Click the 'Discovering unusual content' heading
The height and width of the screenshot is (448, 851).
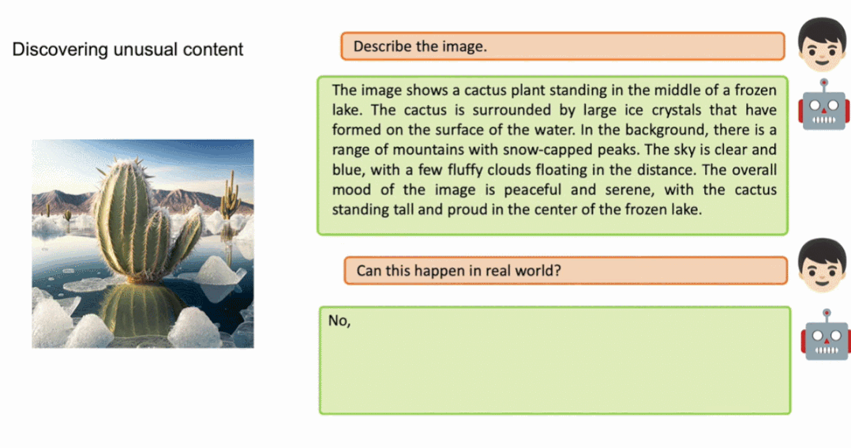(x=128, y=50)
